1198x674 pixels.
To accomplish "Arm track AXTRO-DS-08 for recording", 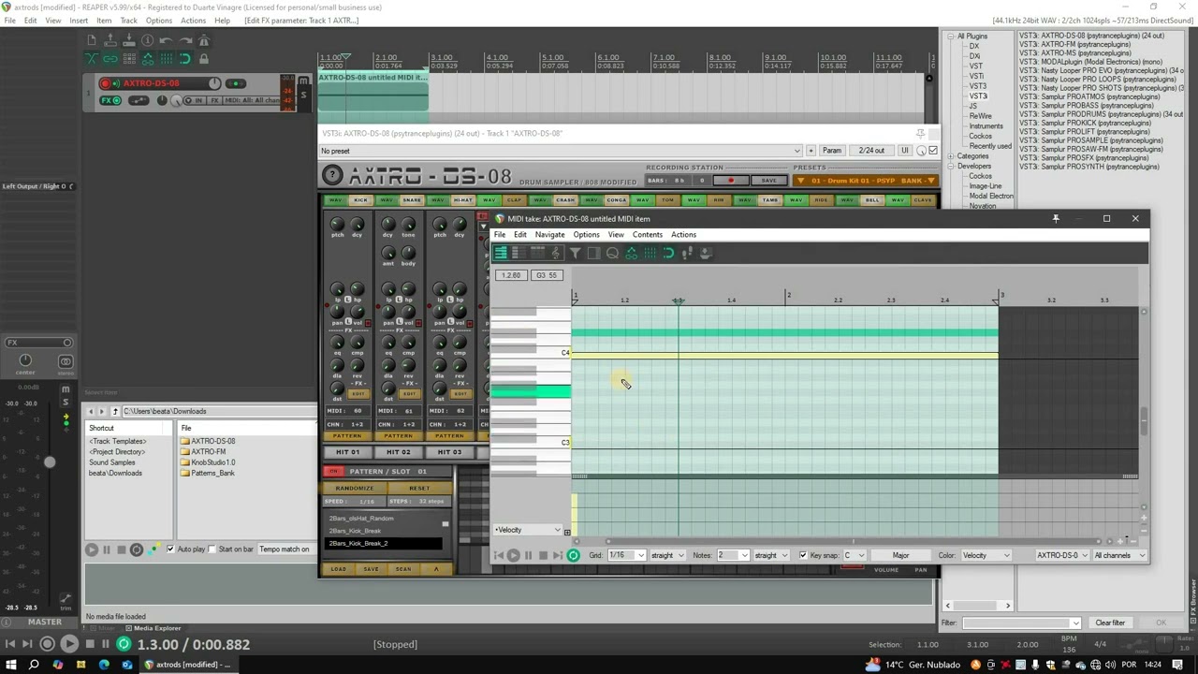I will (106, 83).
